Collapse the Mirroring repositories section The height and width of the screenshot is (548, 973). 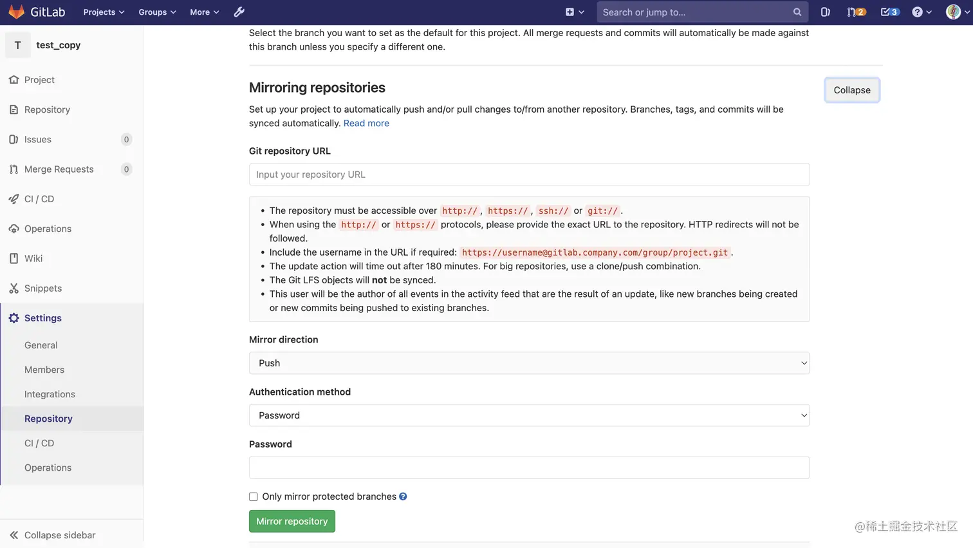[851, 90]
